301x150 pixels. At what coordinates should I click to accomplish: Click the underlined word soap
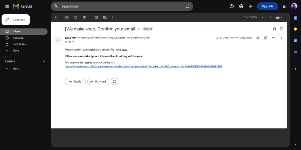pyautogui.click(x=124, y=50)
